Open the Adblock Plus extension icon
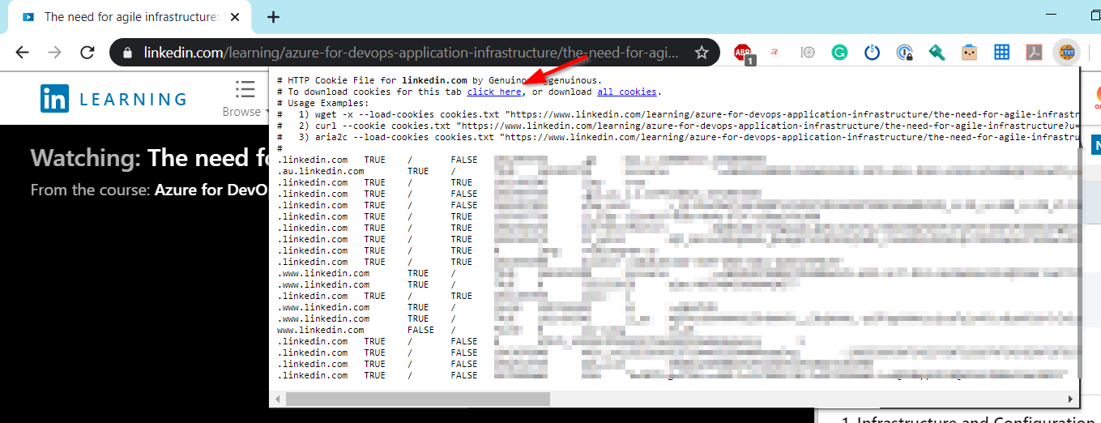Image resolution: width=1101 pixels, height=423 pixels. [x=743, y=53]
